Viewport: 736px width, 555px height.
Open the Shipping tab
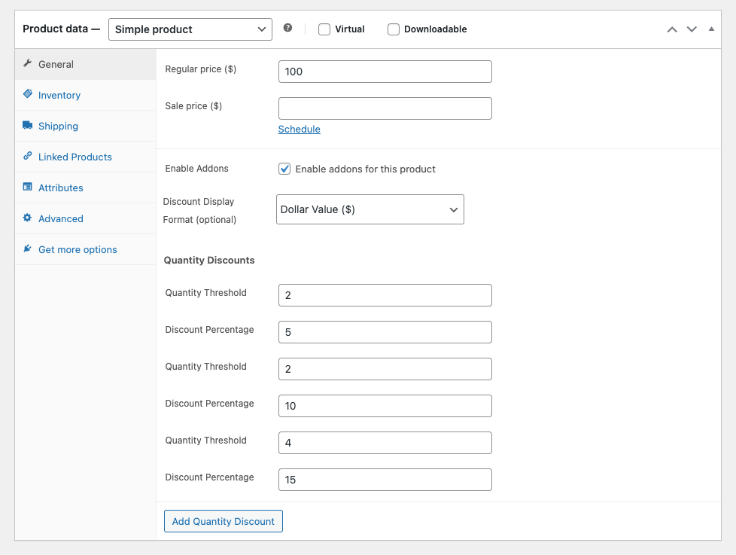coord(58,126)
